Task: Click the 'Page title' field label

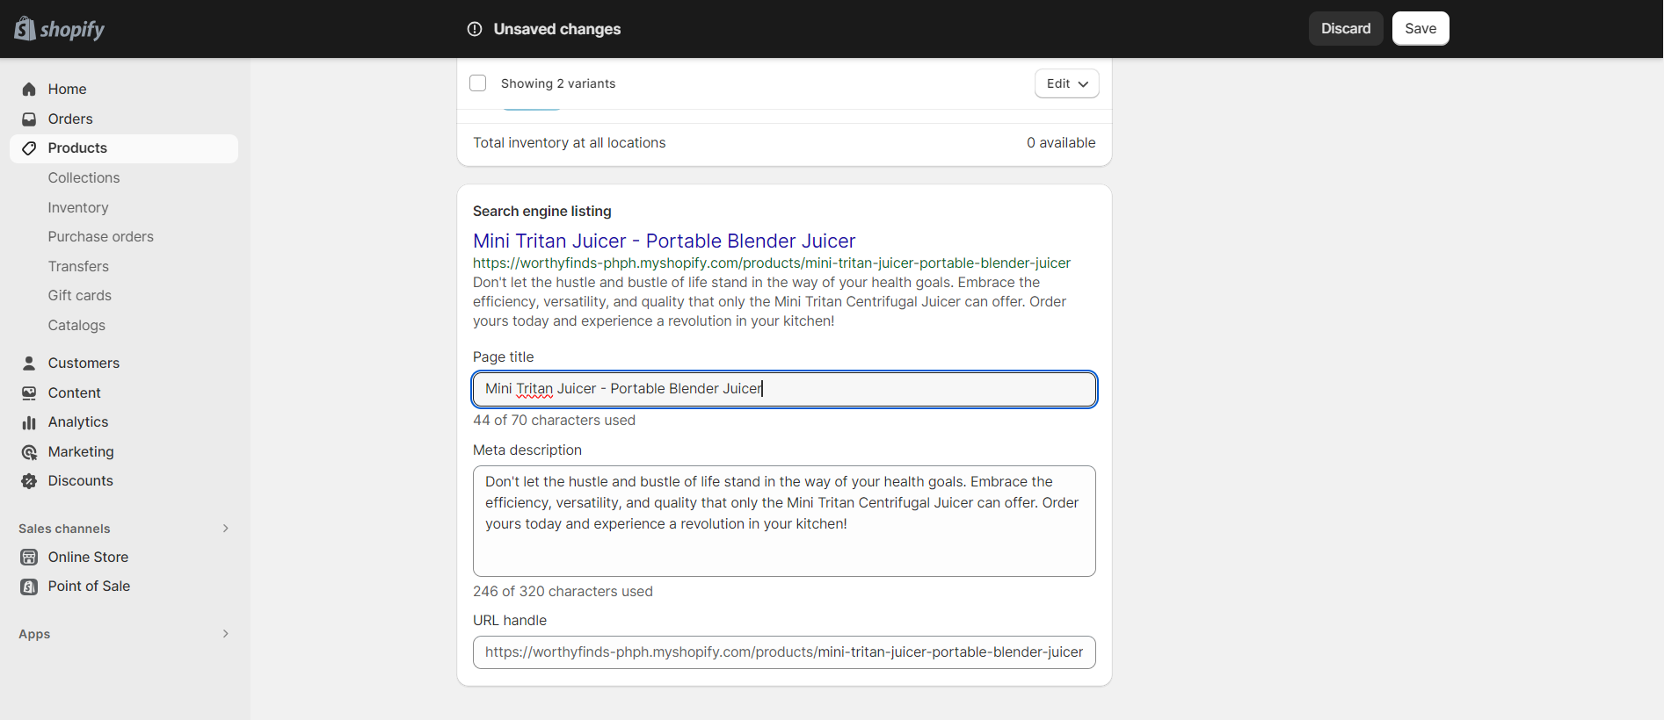Action: coord(504,357)
